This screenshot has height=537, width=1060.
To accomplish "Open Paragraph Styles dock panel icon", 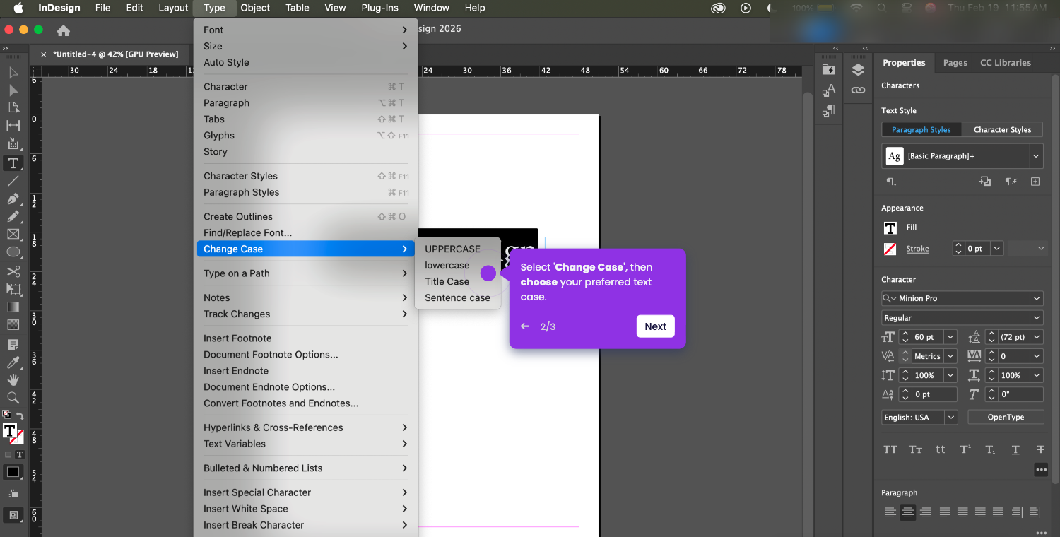I will point(829,111).
